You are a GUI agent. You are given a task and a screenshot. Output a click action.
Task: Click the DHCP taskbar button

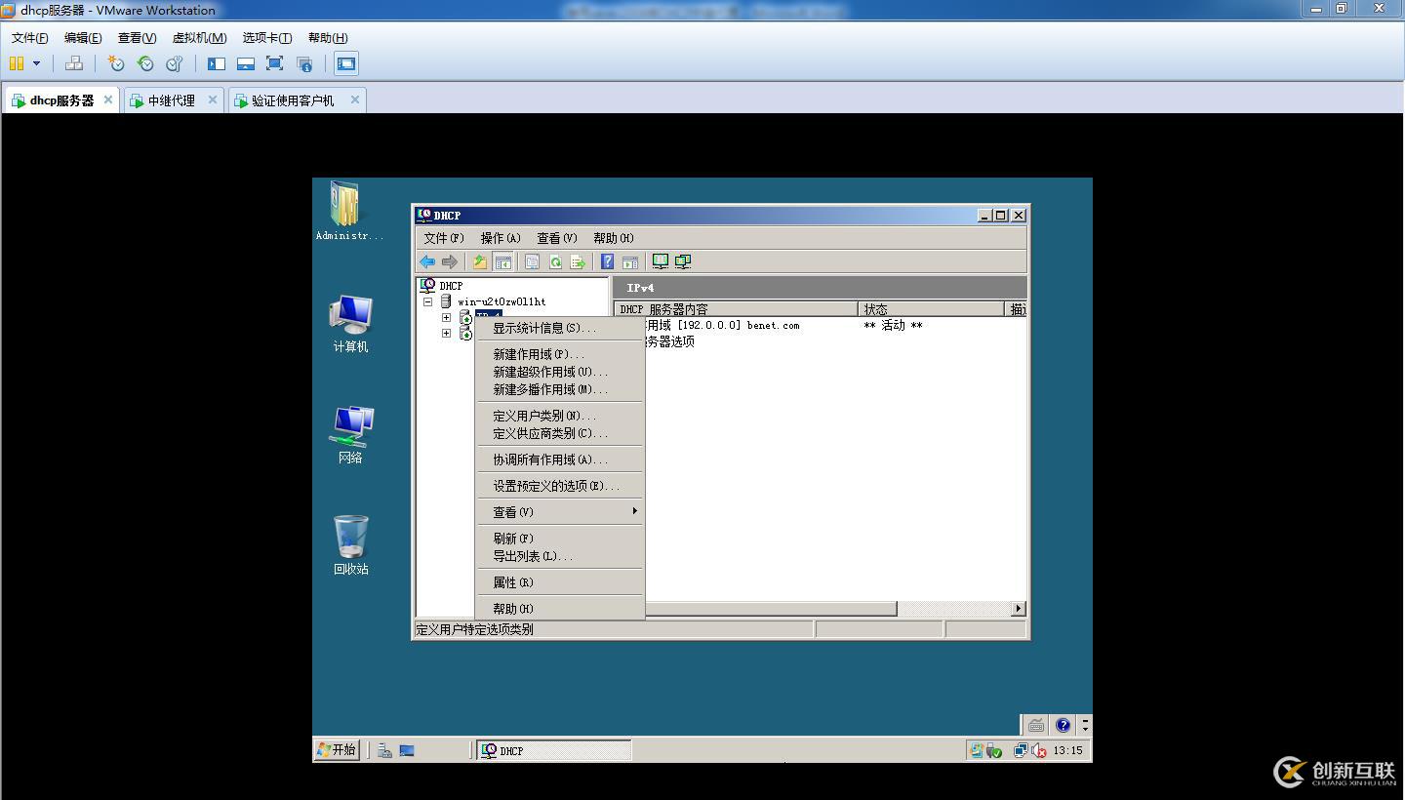pyautogui.click(x=554, y=750)
